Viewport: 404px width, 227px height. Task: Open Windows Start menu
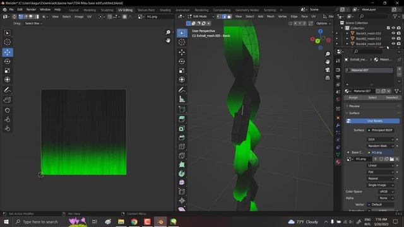pyautogui.click(x=6, y=222)
